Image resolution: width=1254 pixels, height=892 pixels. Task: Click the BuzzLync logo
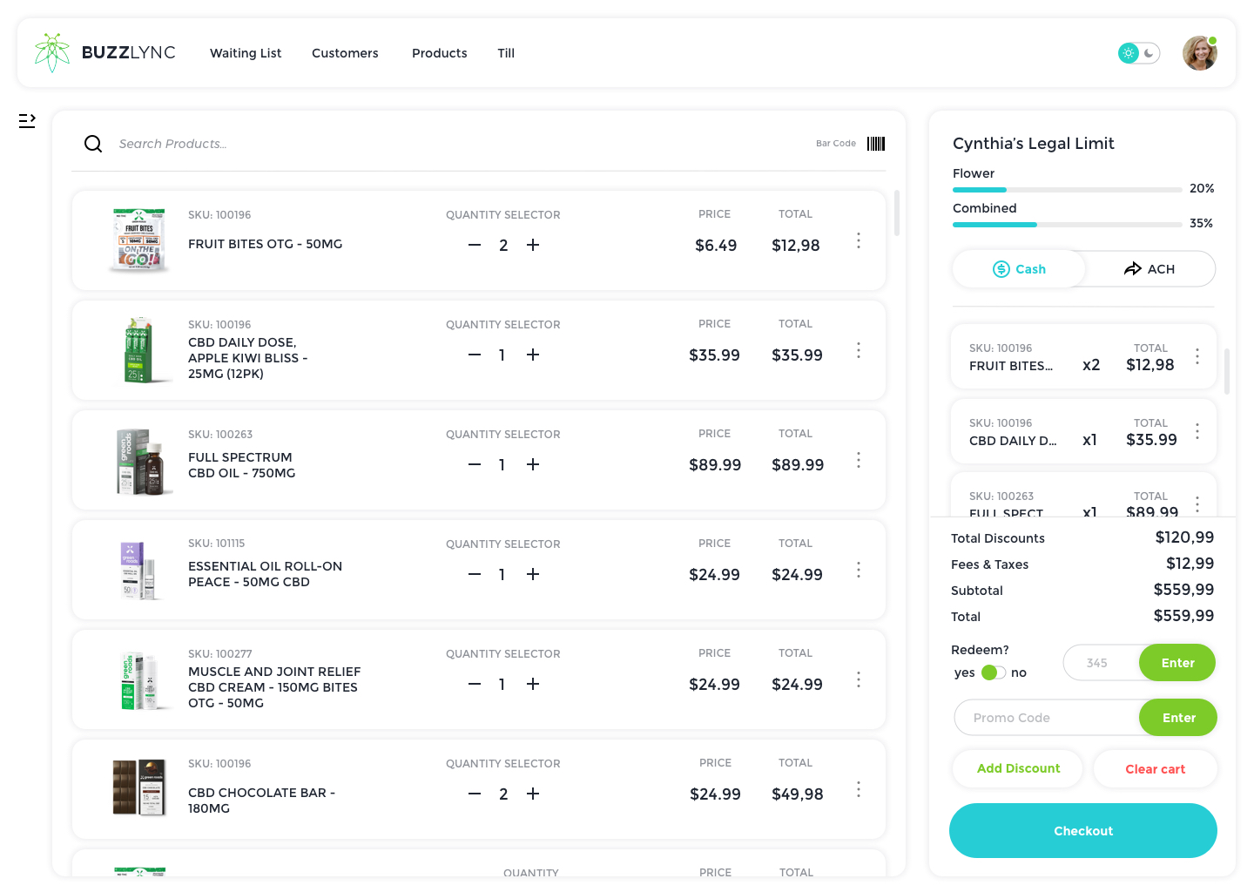pos(104,53)
